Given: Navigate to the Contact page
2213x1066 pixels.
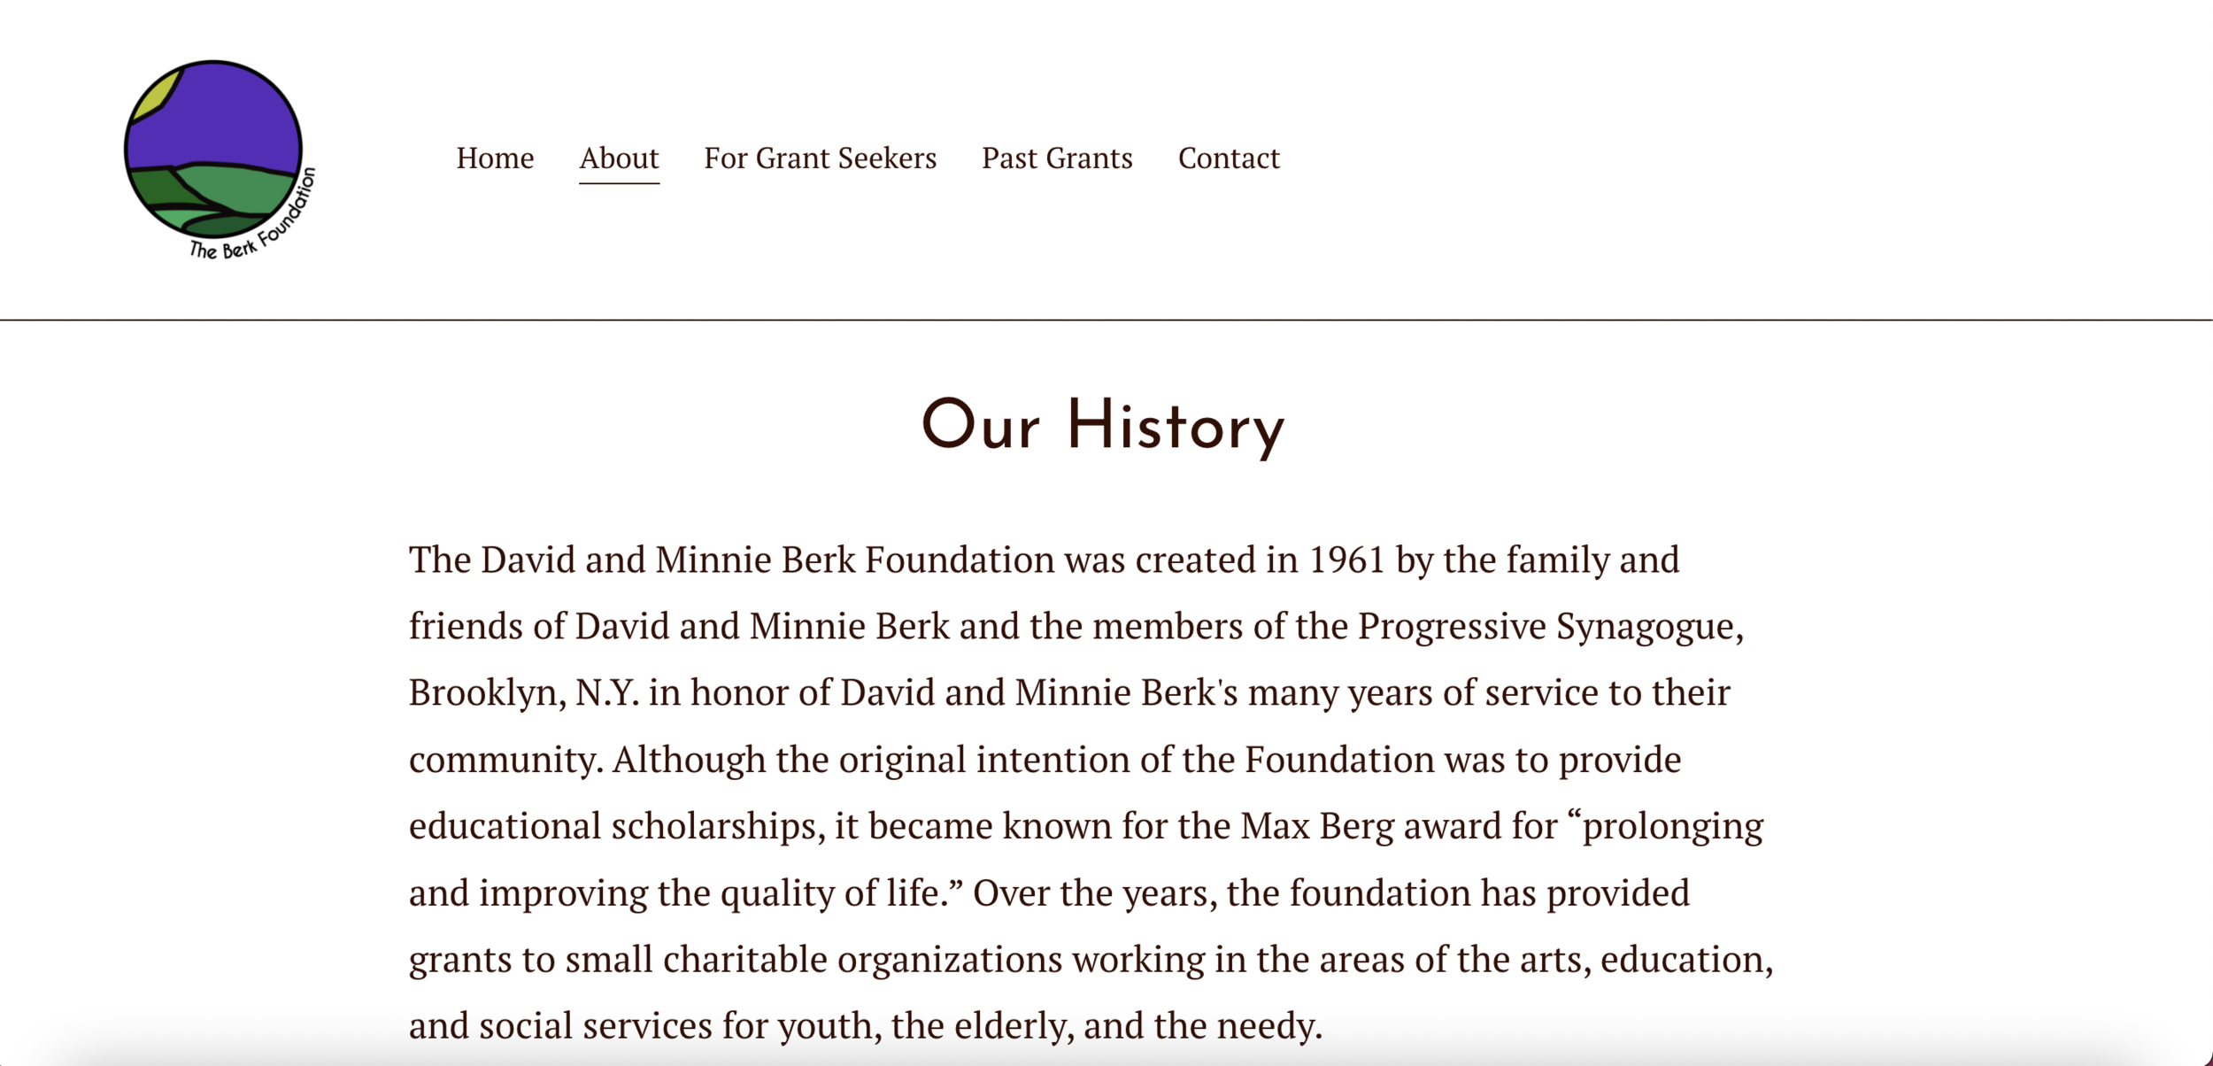Looking at the screenshot, I should click(x=1229, y=158).
